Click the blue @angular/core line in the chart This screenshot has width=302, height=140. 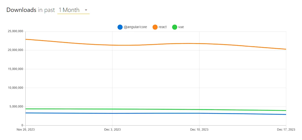(x=152, y=113)
